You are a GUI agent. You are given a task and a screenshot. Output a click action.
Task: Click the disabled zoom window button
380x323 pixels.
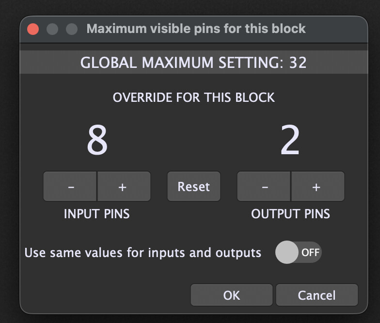(x=72, y=29)
